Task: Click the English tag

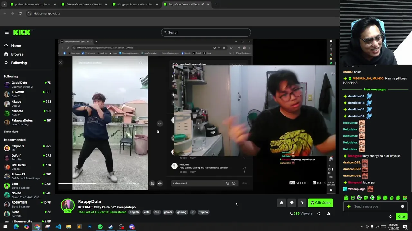Action: [x=134, y=212]
